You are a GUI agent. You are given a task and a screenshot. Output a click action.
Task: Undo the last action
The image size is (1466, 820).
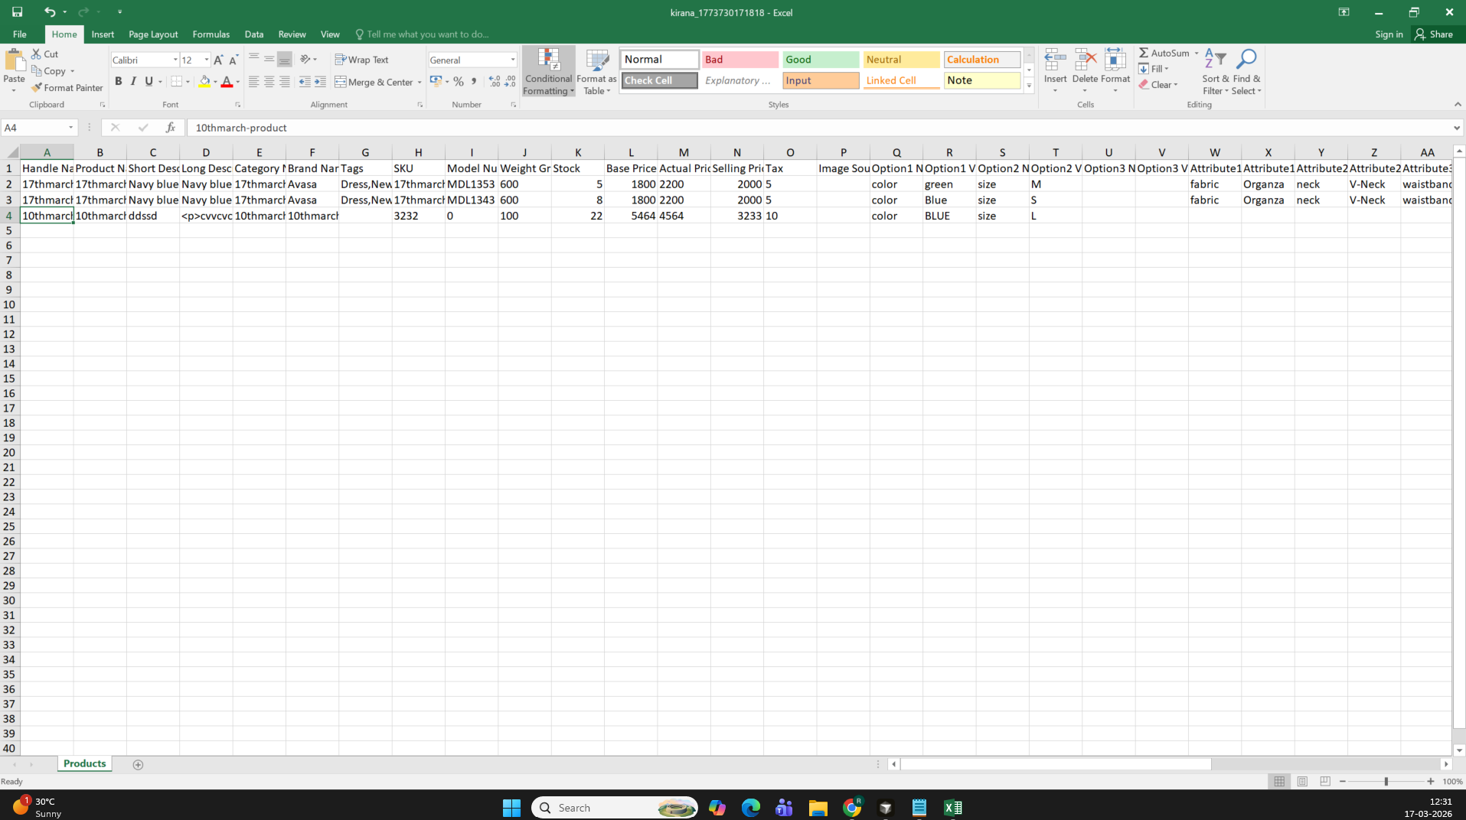pos(50,11)
